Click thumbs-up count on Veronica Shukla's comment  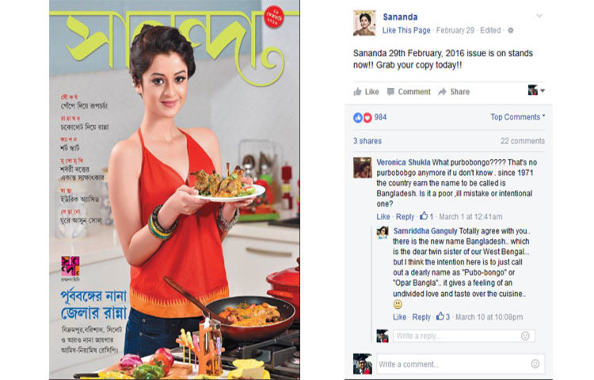pos(427,216)
